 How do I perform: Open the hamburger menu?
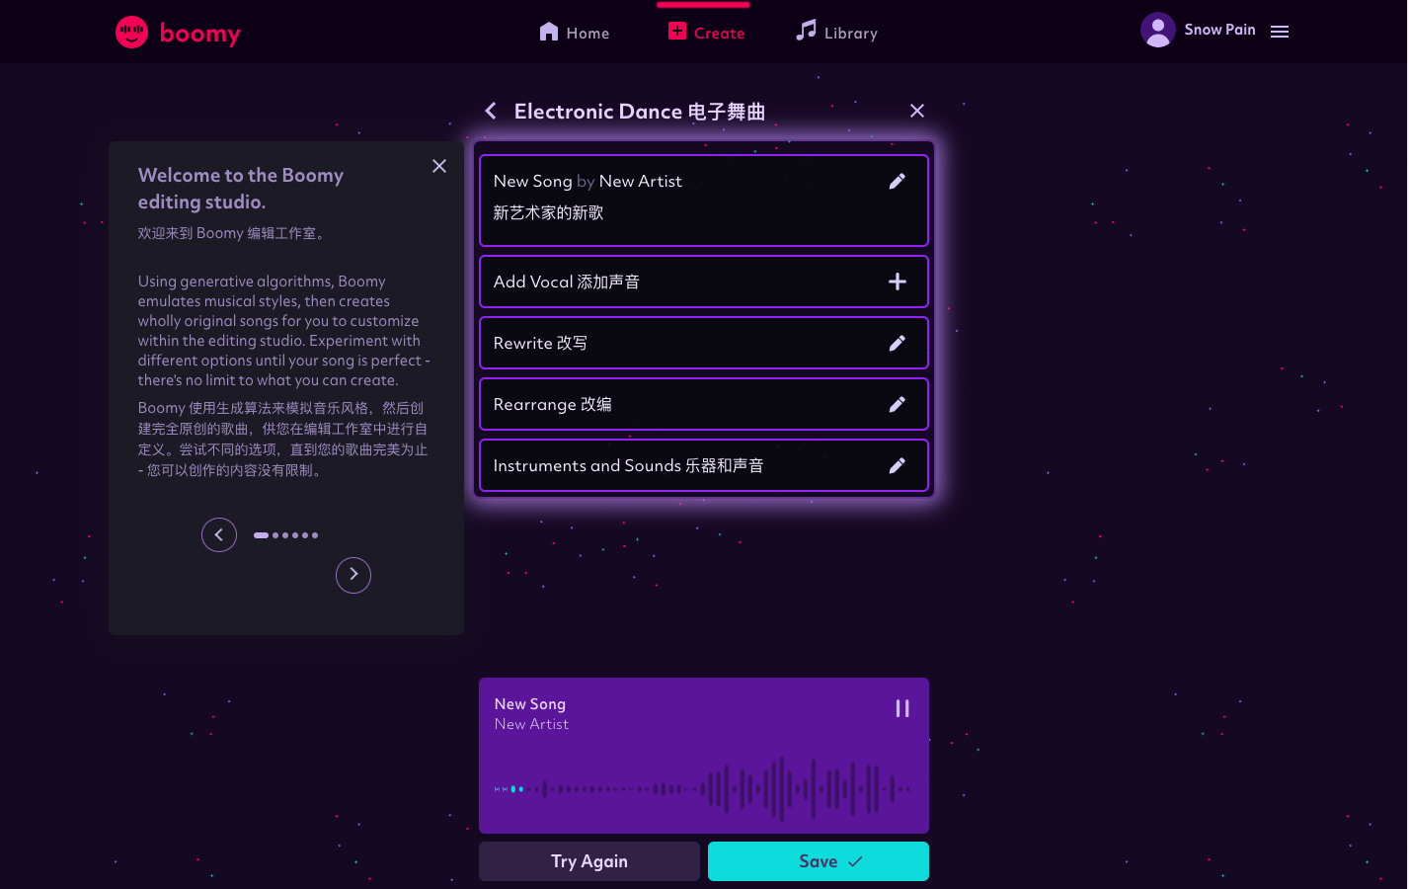click(1280, 32)
